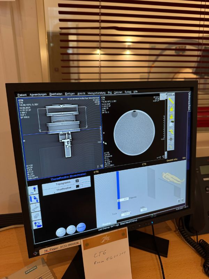
Task: Open the Ansicht menu
Action: (x=81, y=93)
